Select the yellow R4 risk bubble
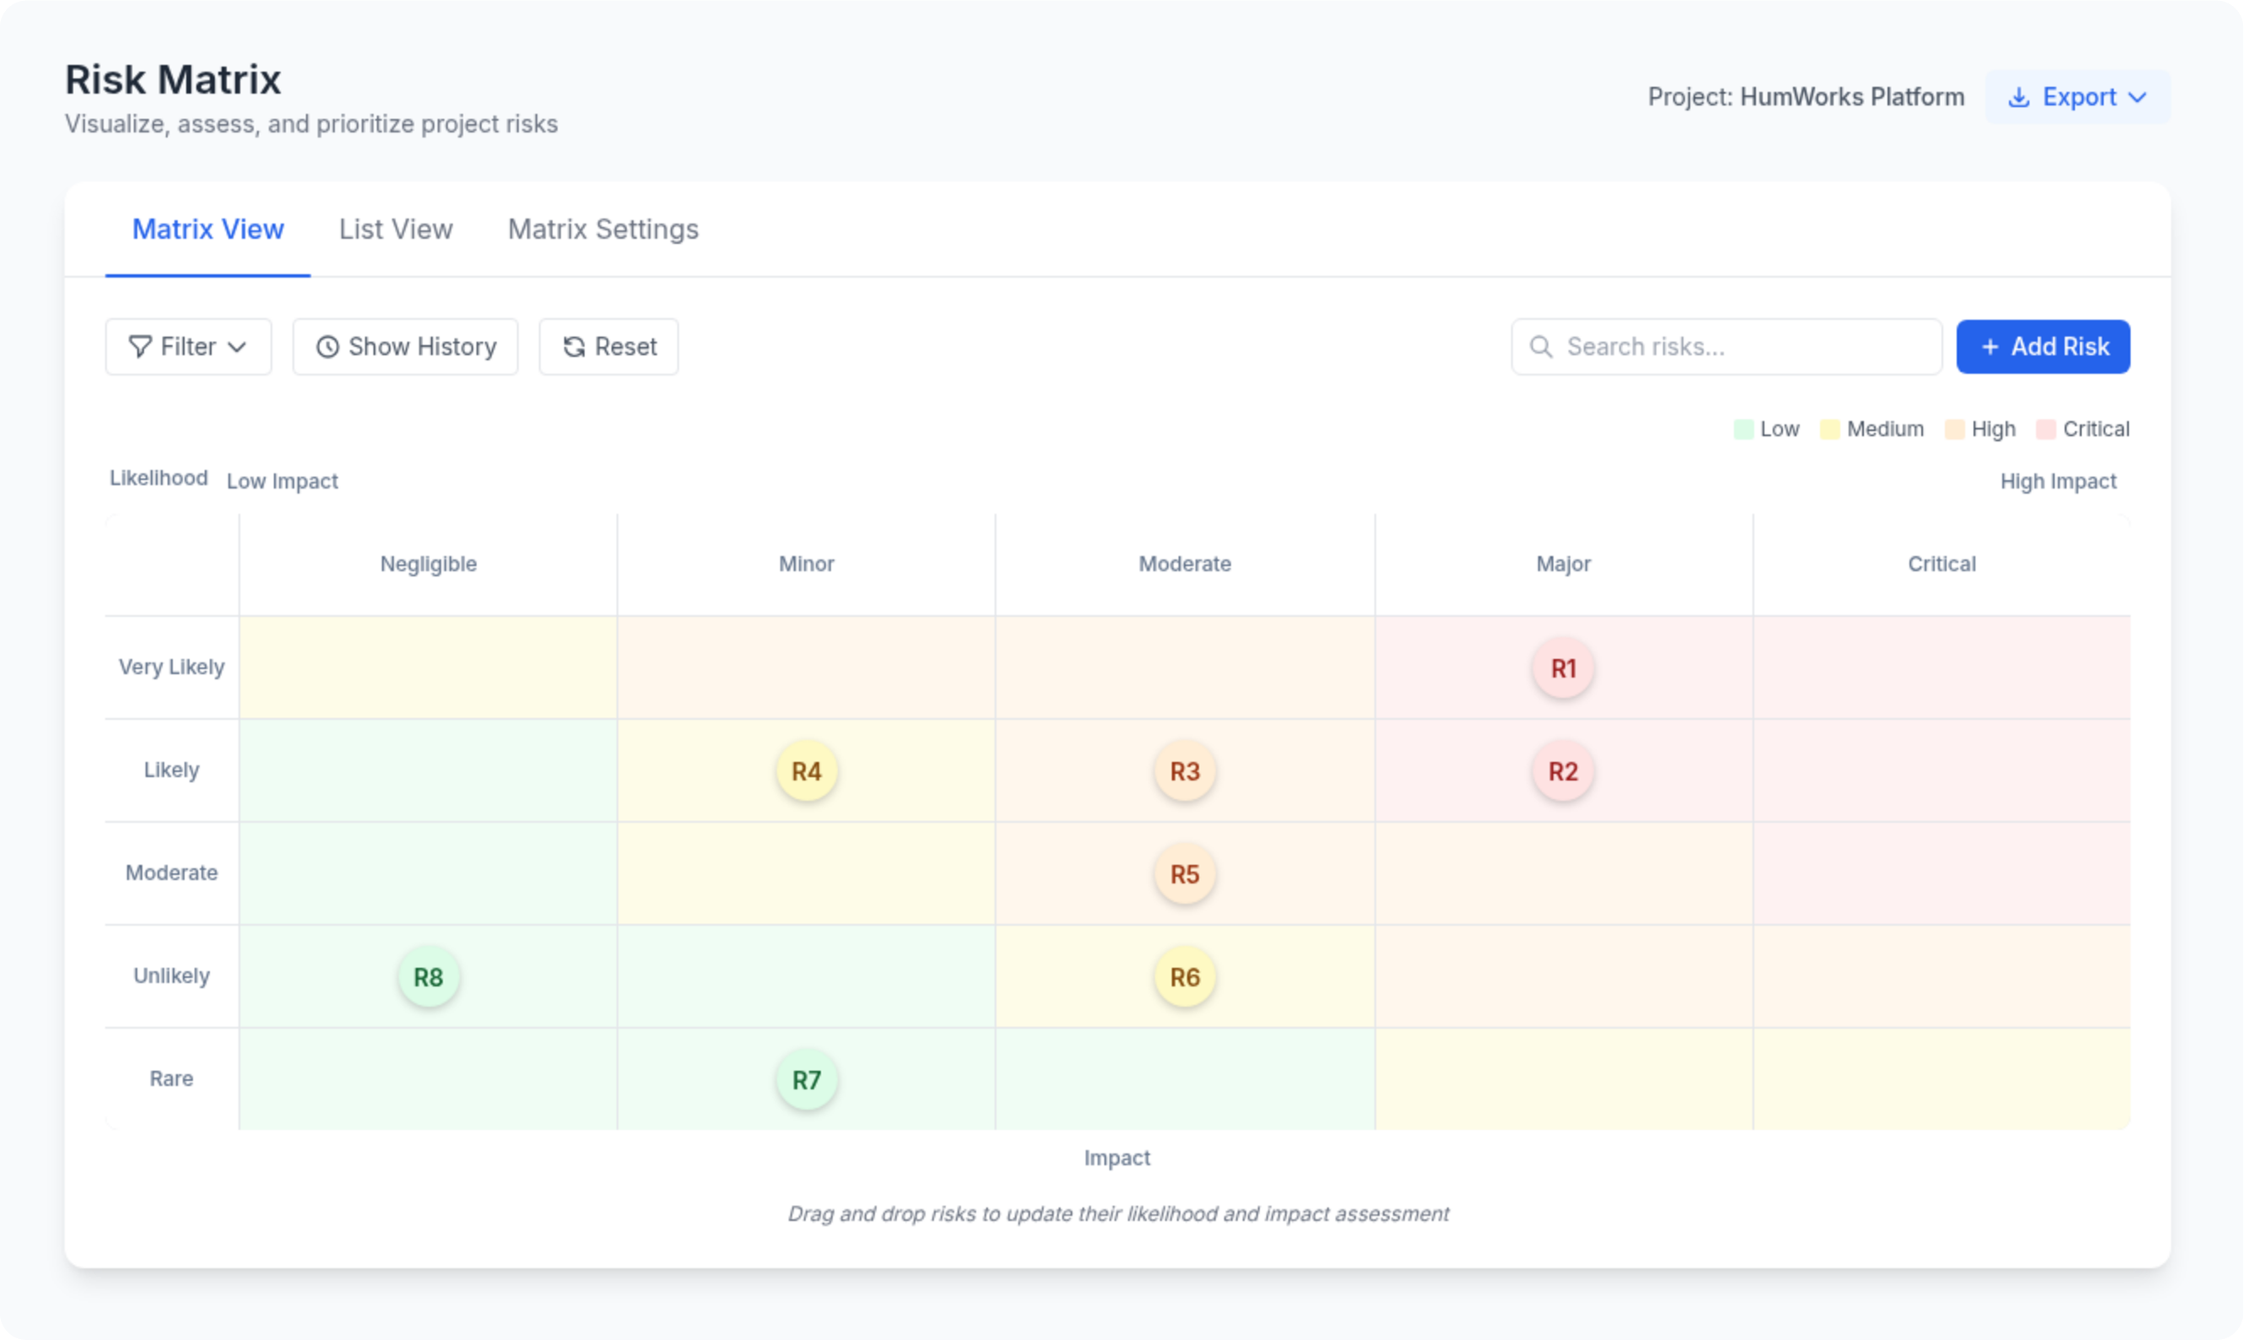Viewport: 2244px width, 1340px height. 807,771
